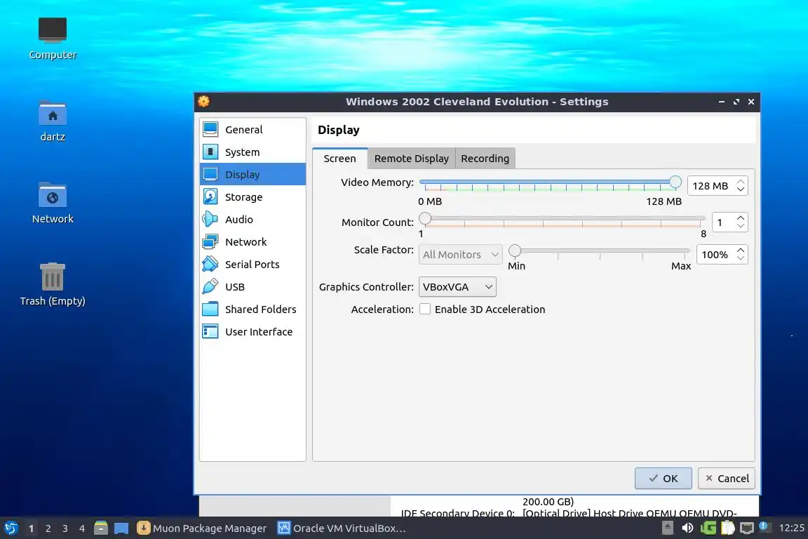Open the Lubuntu start menu icon
The height and width of the screenshot is (539, 808).
tap(11, 528)
